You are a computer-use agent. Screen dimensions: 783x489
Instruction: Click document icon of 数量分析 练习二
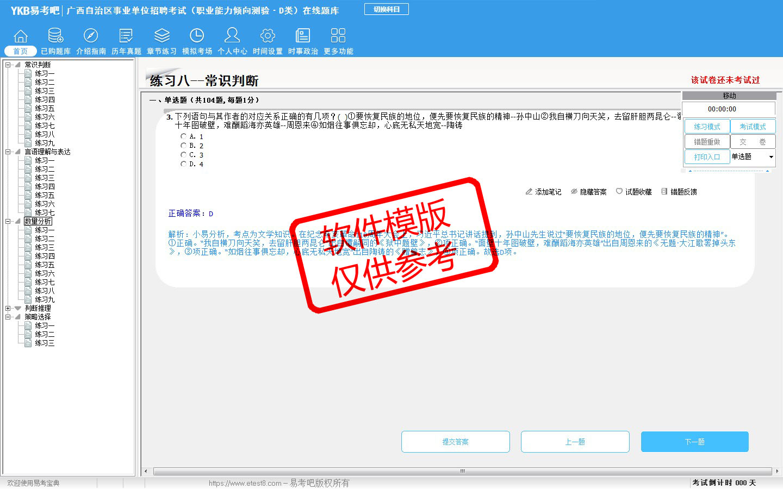pyautogui.click(x=28, y=239)
